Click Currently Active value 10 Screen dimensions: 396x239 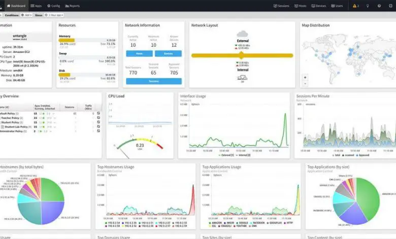tap(133, 45)
